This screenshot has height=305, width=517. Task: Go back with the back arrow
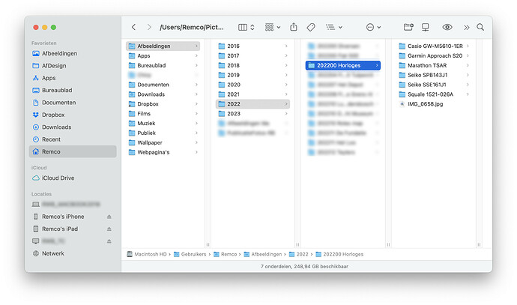pos(133,27)
